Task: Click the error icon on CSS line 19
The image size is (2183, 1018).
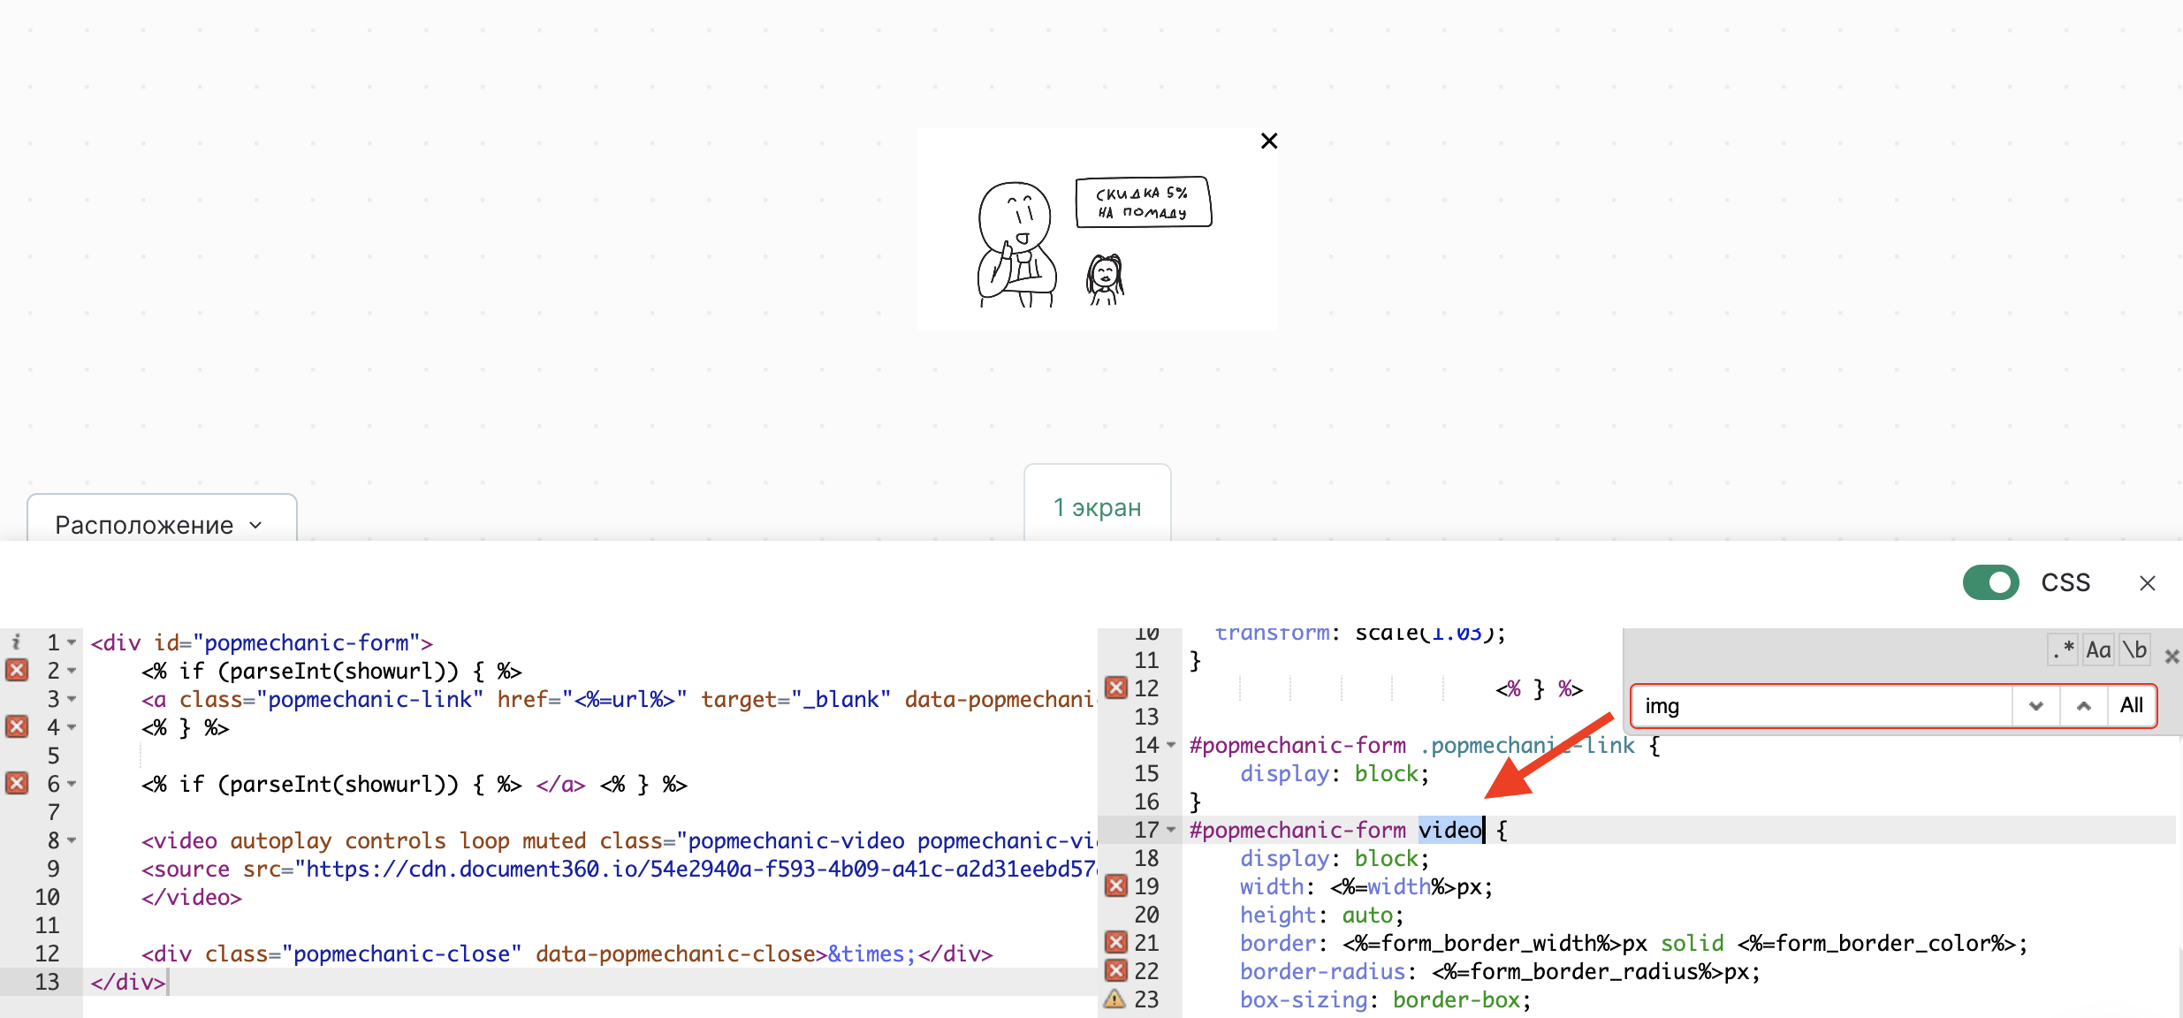Action: pos(1116,885)
